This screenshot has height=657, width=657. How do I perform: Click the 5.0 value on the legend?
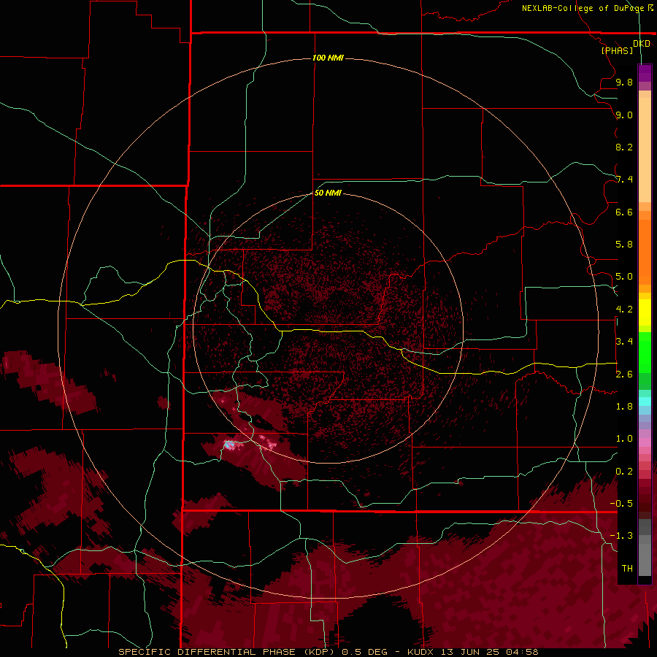pos(624,277)
